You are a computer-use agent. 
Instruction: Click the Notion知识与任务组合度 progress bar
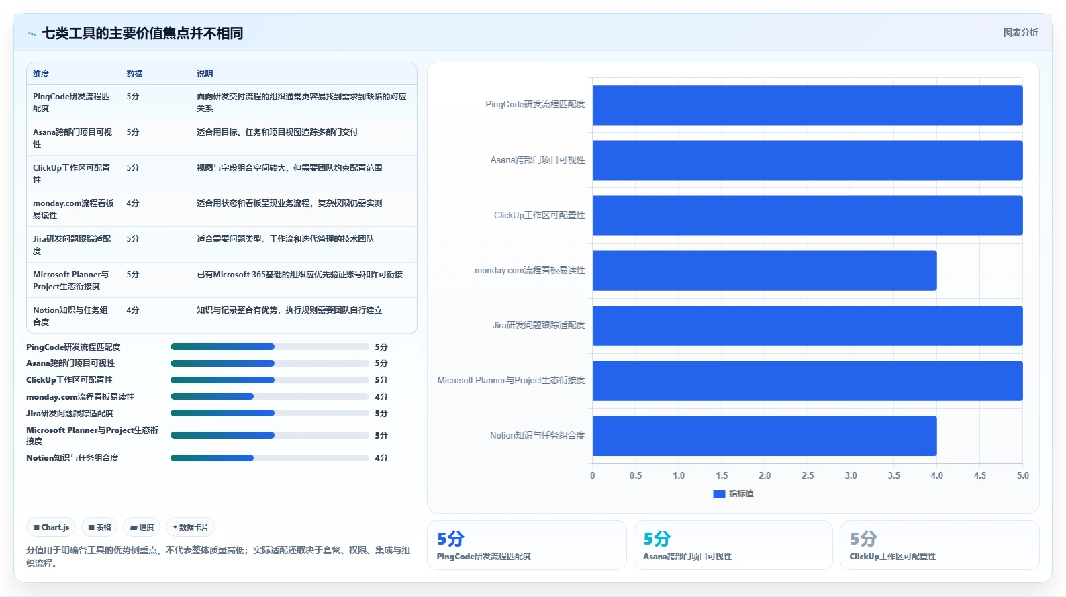click(x=269, y=458)
